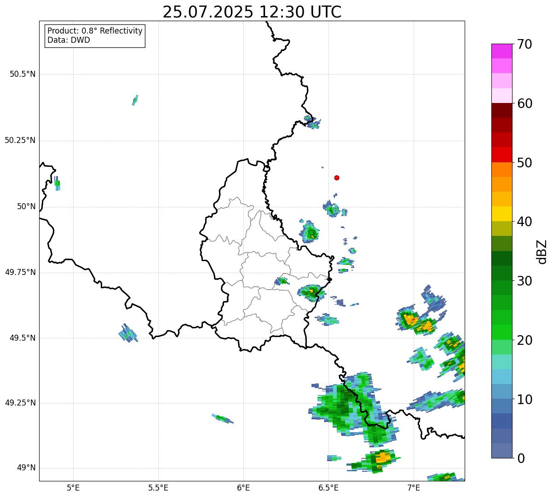The height and width of the screenshot is (497, 553).
Task: Click the colorbar value 0
Action: point(521,458)
